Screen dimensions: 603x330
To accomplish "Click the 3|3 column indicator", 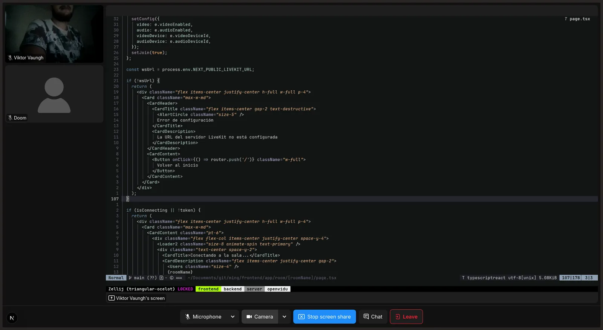I will [x=589, y=278].
